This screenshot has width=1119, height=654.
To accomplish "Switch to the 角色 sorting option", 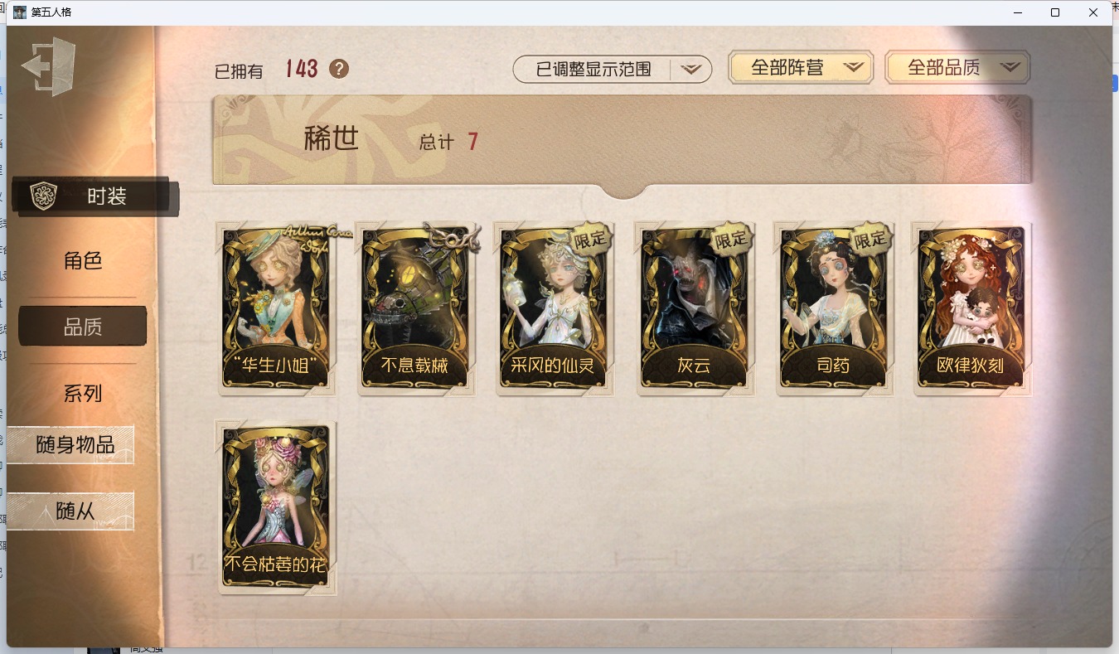I will coord(83,260).
